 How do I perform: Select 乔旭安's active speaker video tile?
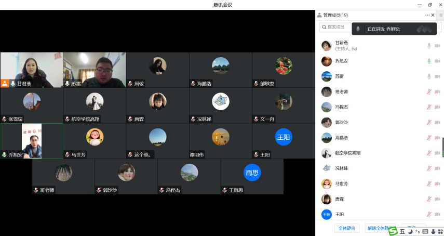point(32,141)
